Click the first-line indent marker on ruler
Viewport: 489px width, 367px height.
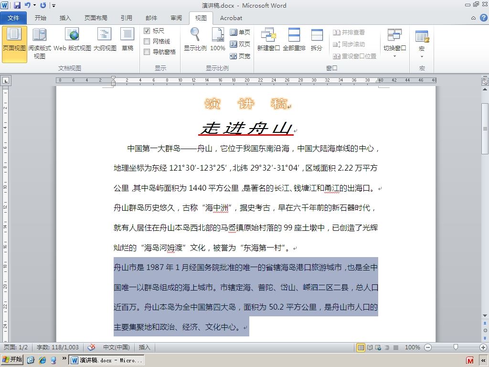click(x=113, y=78)
